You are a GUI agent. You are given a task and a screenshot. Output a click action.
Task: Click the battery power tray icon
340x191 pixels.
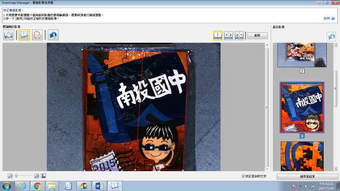(x=300, y=186)
